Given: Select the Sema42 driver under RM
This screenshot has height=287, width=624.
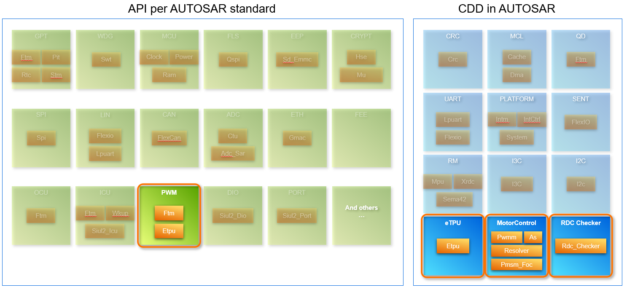Looking at the screenshot, I should point(455,199).
